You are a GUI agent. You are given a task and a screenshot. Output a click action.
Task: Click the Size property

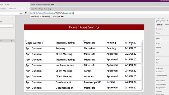pyautogui.click(x=157, y=53)
